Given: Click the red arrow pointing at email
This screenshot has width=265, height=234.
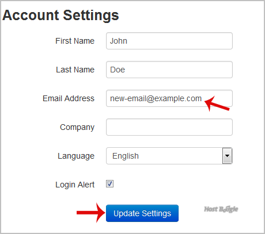Looking at the screenshot, I should [217, 103].
